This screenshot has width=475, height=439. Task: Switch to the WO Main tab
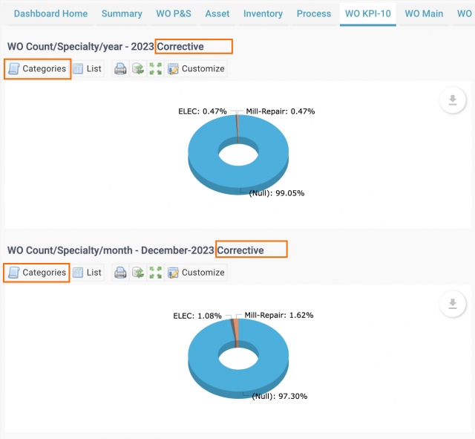click(424, 13)
